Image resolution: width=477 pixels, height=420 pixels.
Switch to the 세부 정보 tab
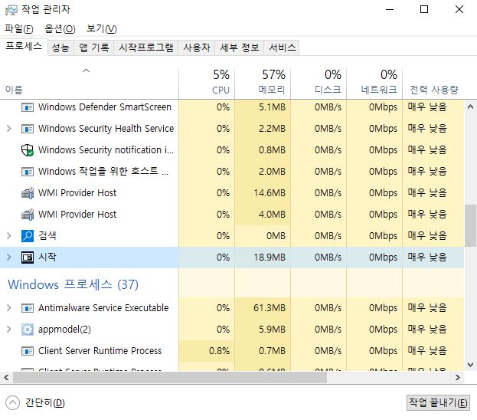pos(240,48)
